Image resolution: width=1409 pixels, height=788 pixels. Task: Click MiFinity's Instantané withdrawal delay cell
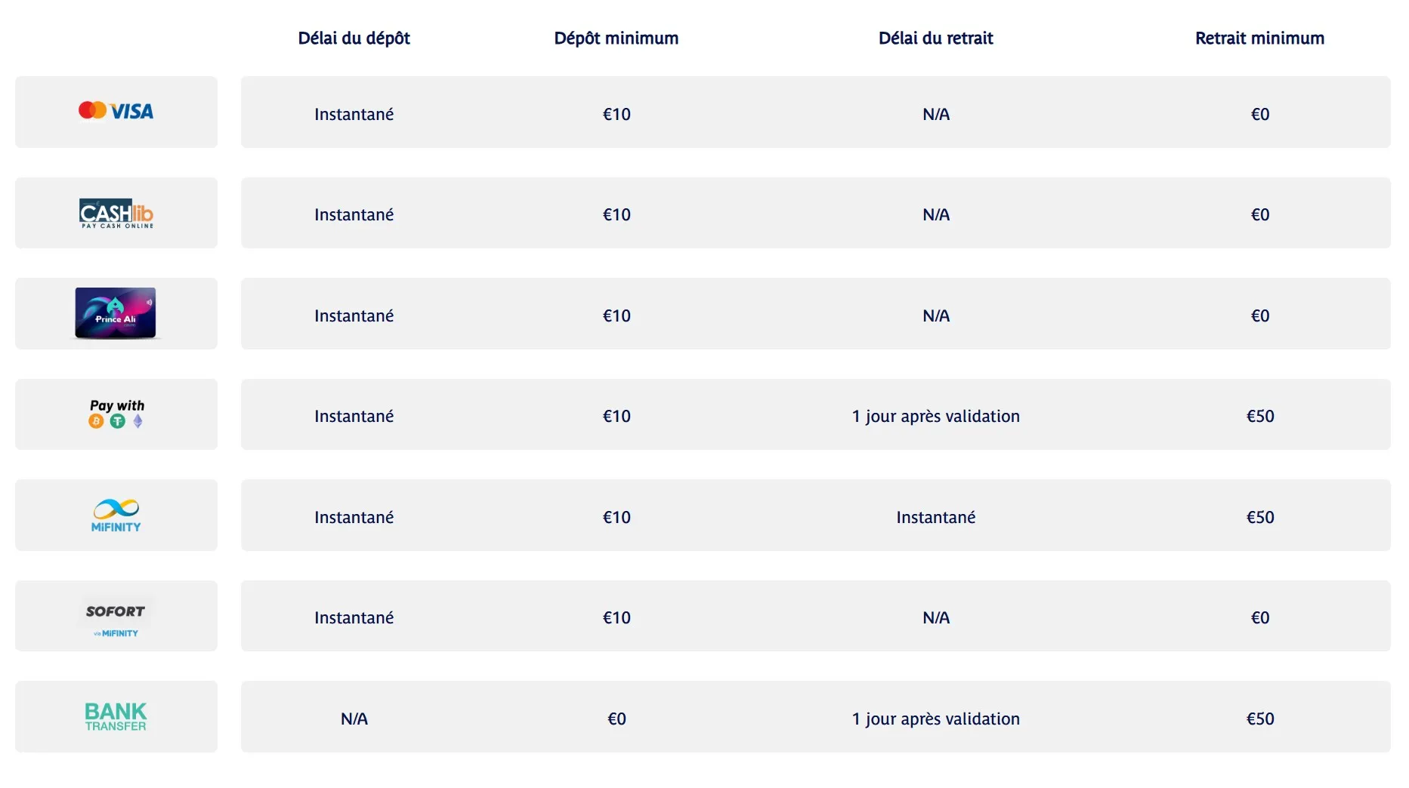935,517
